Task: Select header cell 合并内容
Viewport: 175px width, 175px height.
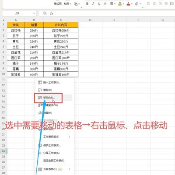Action: coord(61,25)
